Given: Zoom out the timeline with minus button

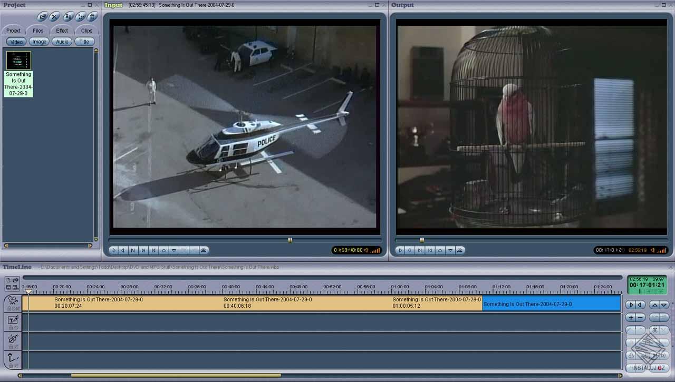Looking at the screenshot, I should [x=640, y=318].
